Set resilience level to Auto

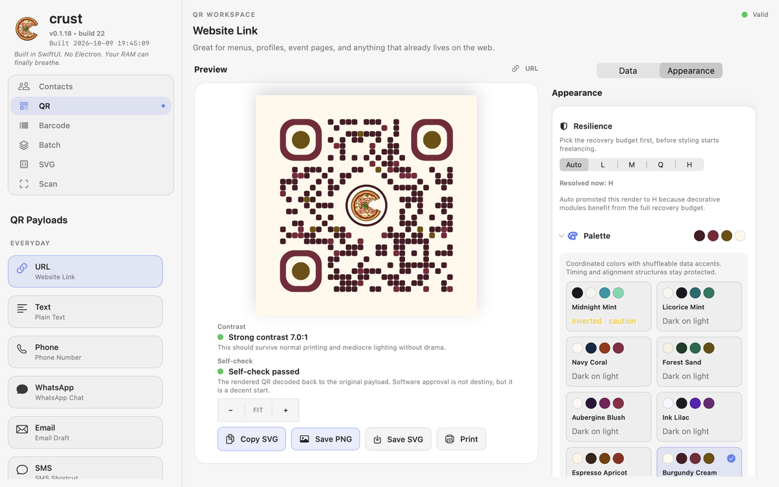pos(574,165)
